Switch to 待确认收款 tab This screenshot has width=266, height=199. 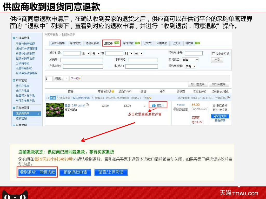click(x=92, y=43)
